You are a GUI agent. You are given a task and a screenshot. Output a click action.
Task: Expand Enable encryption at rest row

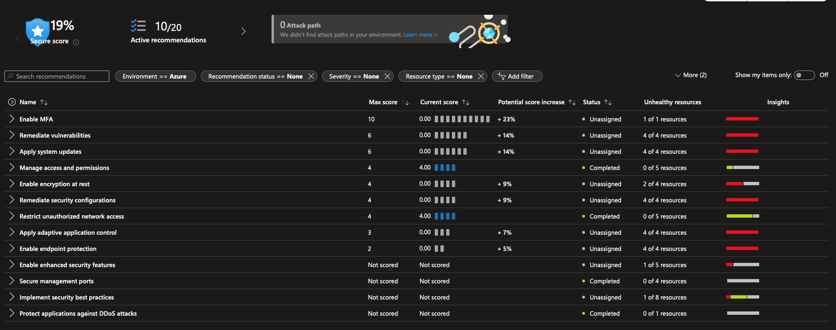tap(12, 184)
